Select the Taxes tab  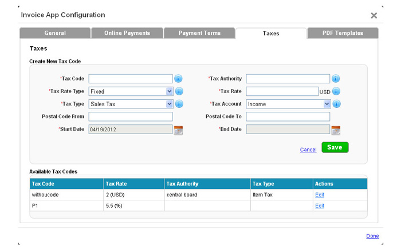(271, 33)
